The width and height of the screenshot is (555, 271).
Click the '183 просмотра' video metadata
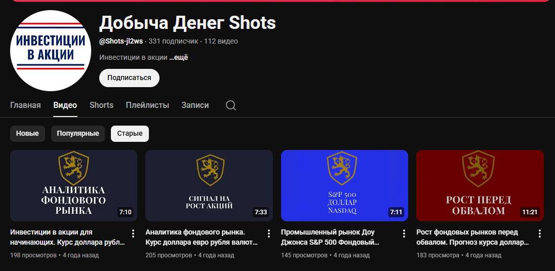(438, 255)
